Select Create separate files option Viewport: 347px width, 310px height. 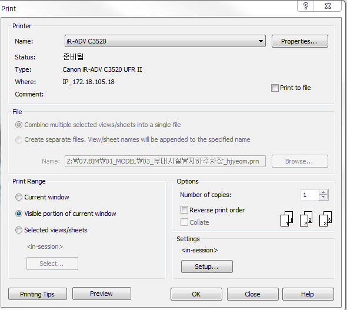click(19, 139)
